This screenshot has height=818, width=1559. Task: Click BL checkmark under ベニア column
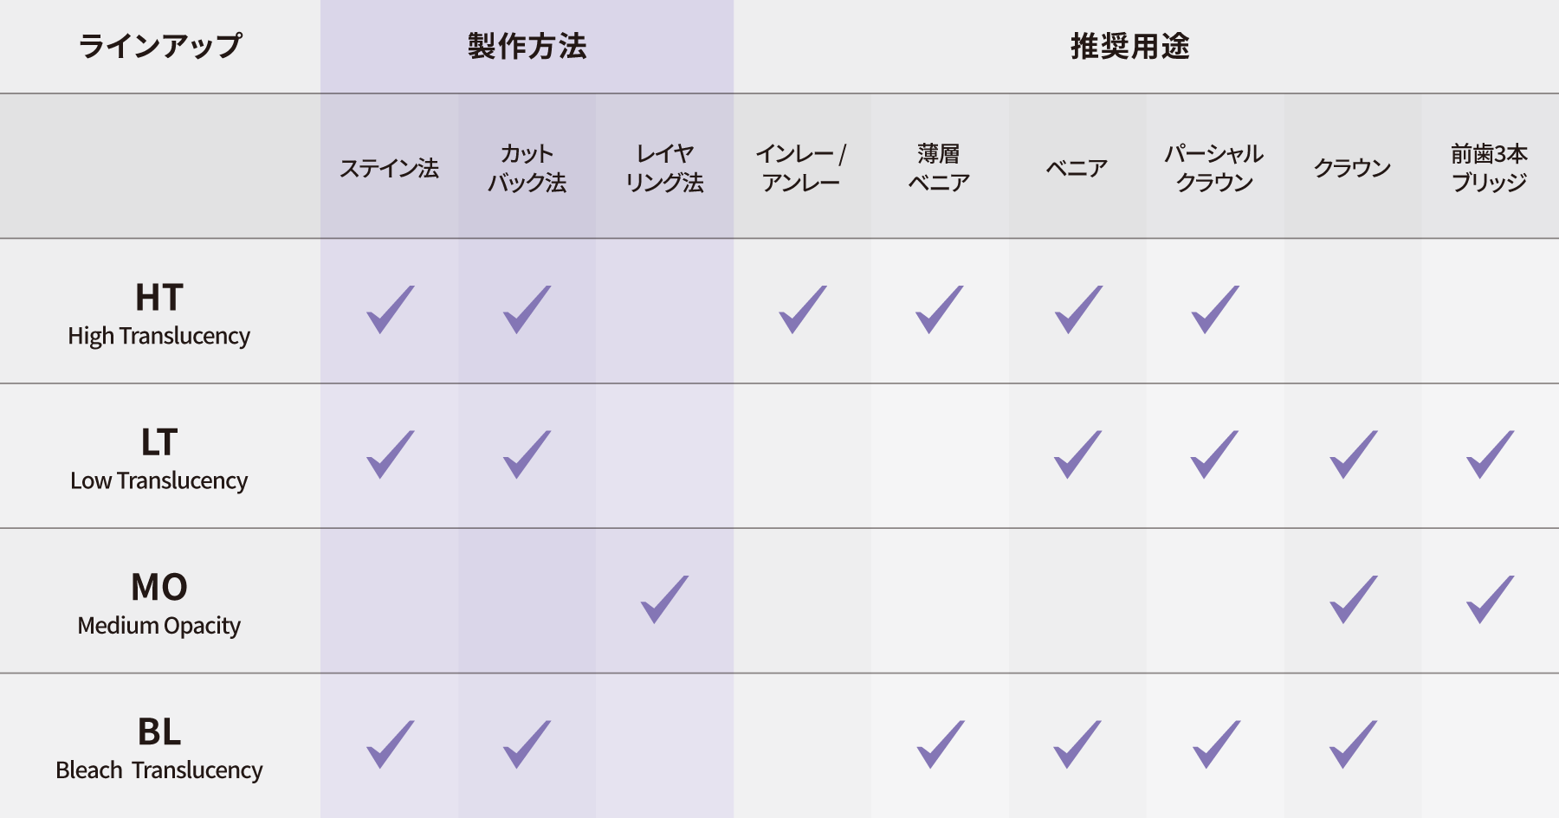[1077, 744]
